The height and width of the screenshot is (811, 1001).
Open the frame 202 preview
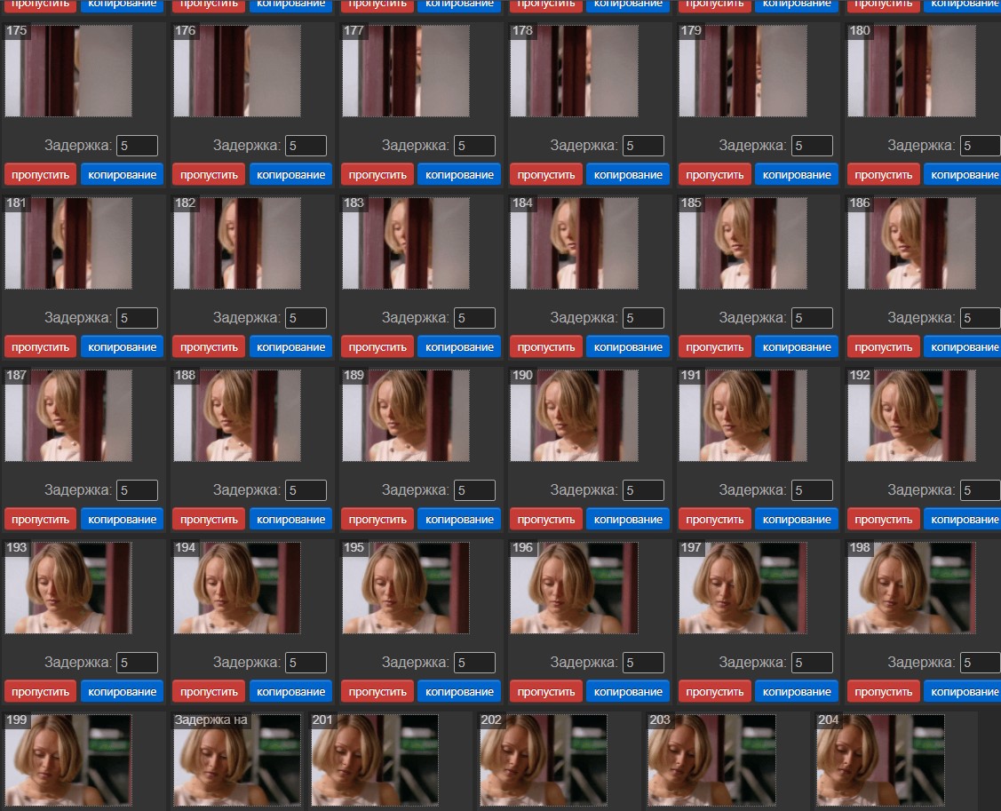pyautogui.click(x=544, y=760)
